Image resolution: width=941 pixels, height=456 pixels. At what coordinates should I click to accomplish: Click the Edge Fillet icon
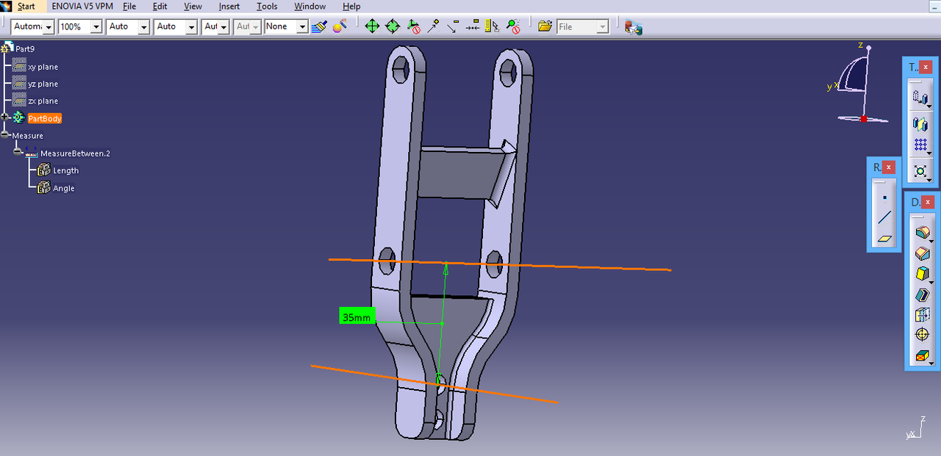pyautogui.click(x=922, y=233)
